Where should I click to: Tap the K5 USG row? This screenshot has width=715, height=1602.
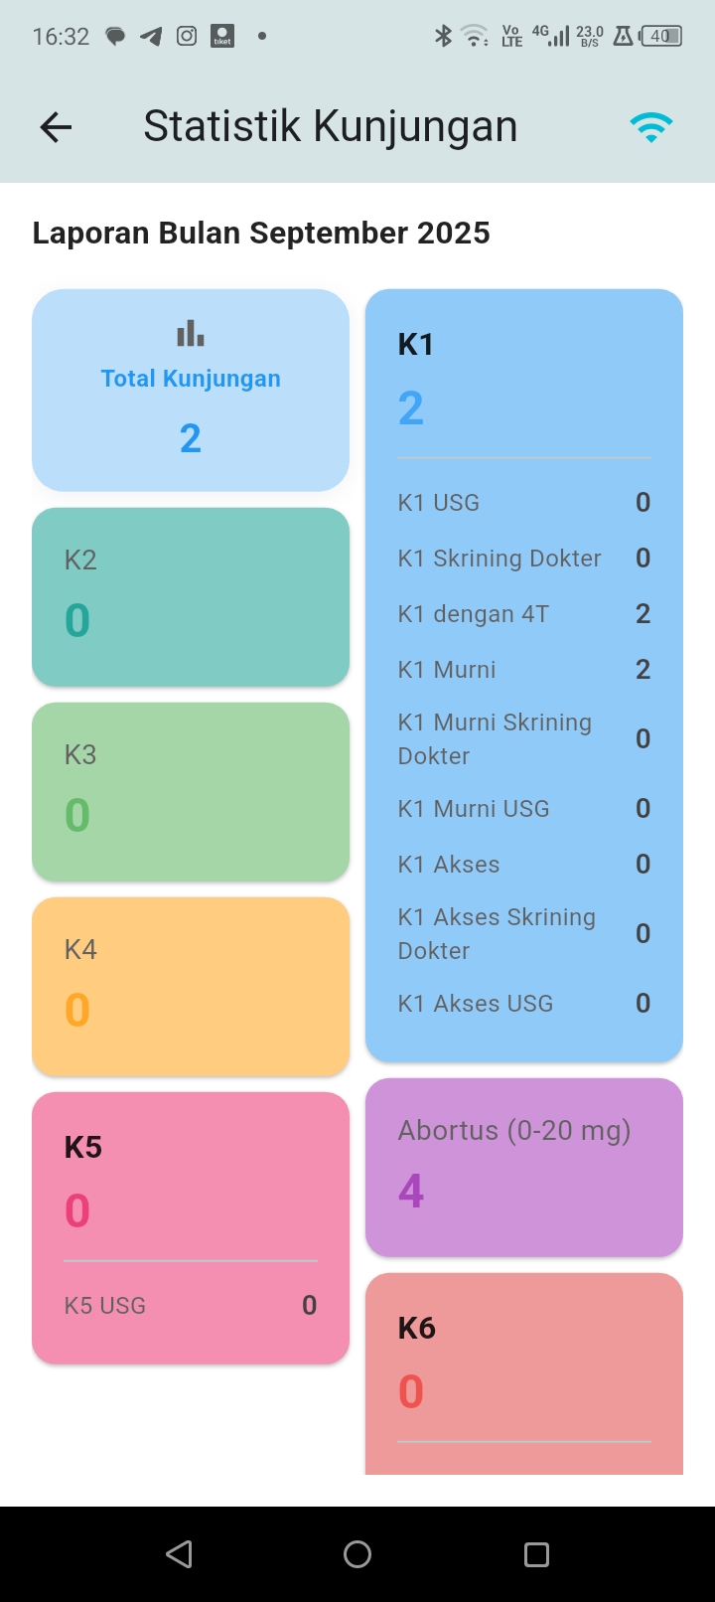pyautogui.click(x=191, y=1306)
